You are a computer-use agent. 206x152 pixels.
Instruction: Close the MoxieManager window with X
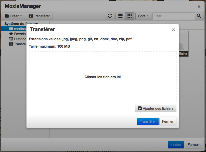pos(199,7)
